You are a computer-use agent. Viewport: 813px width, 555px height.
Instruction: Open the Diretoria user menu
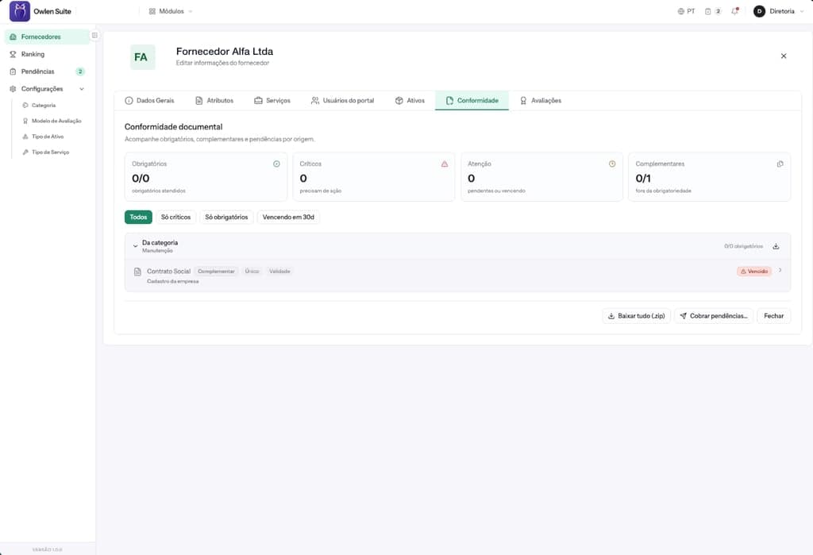[778, 11]
